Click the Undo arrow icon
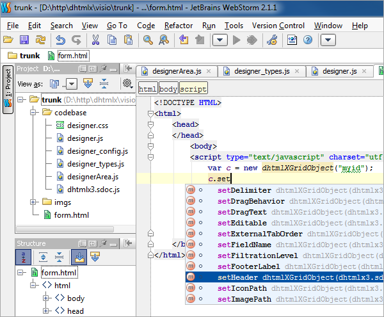Screen dimensions: 384x317 [x=60, y=40]
